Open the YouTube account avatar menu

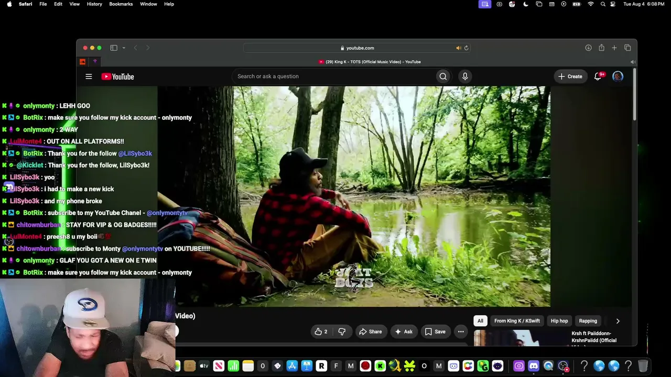pyautogui.click(x=618, y=76)
